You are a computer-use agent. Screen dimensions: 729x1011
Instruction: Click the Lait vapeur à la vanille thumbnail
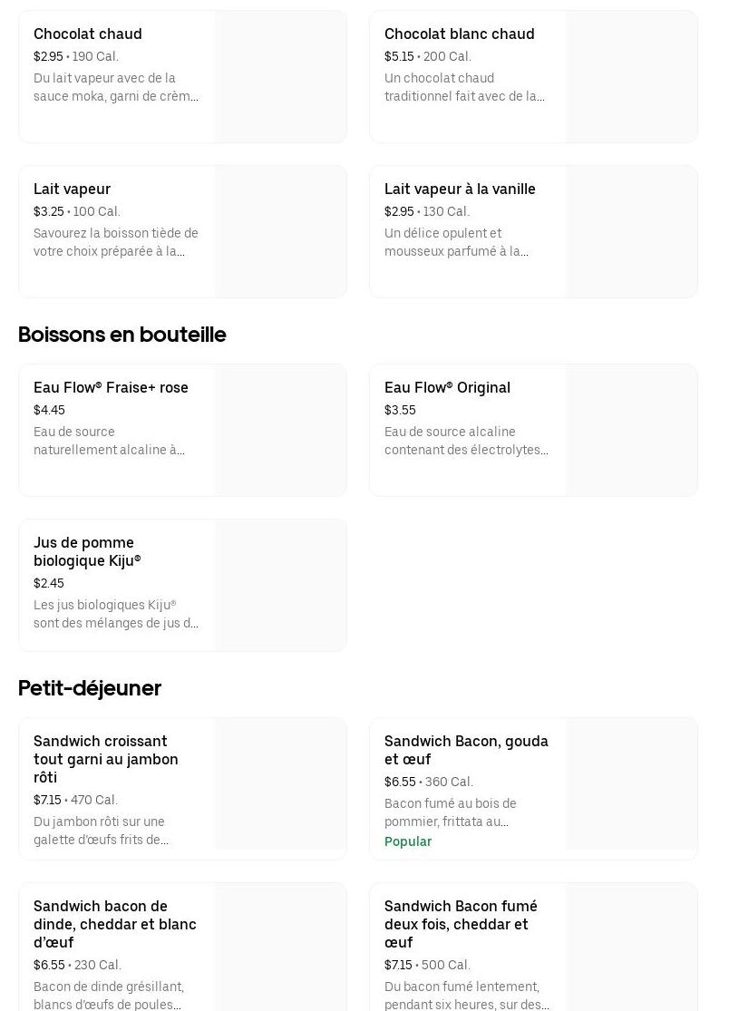pos(631,232)
